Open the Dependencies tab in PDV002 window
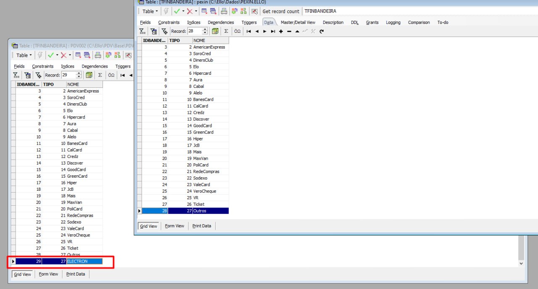 95,66
